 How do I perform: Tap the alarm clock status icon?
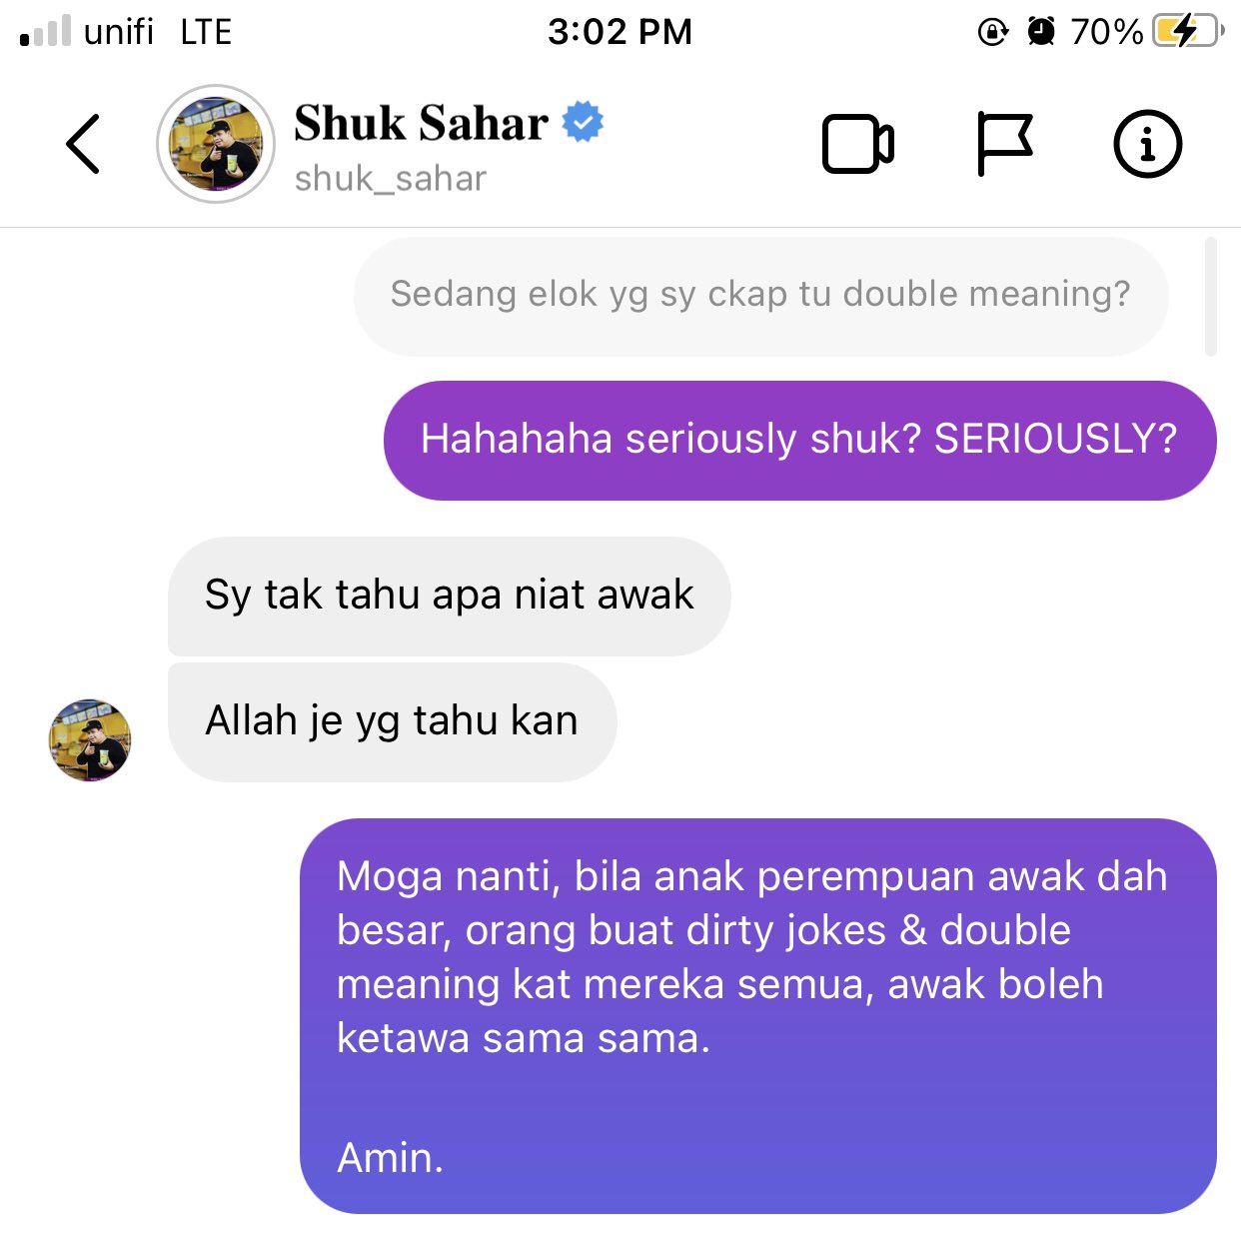(x=1041, y=31)
